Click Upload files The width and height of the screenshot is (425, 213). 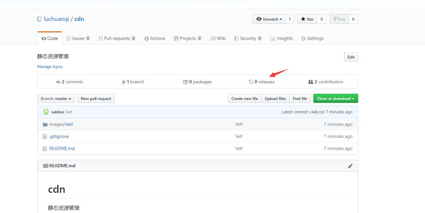click(x=275, y=98)
